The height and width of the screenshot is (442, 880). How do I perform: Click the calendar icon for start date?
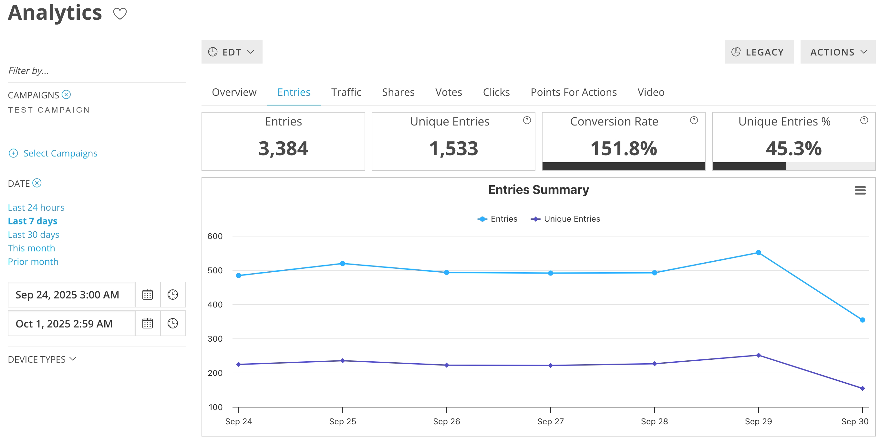[147, 295]
